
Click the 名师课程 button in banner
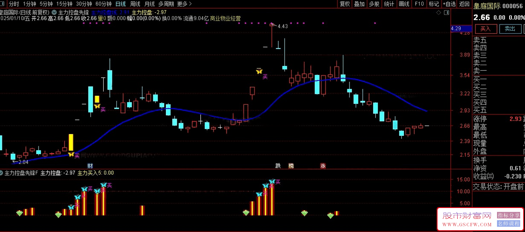508,223
